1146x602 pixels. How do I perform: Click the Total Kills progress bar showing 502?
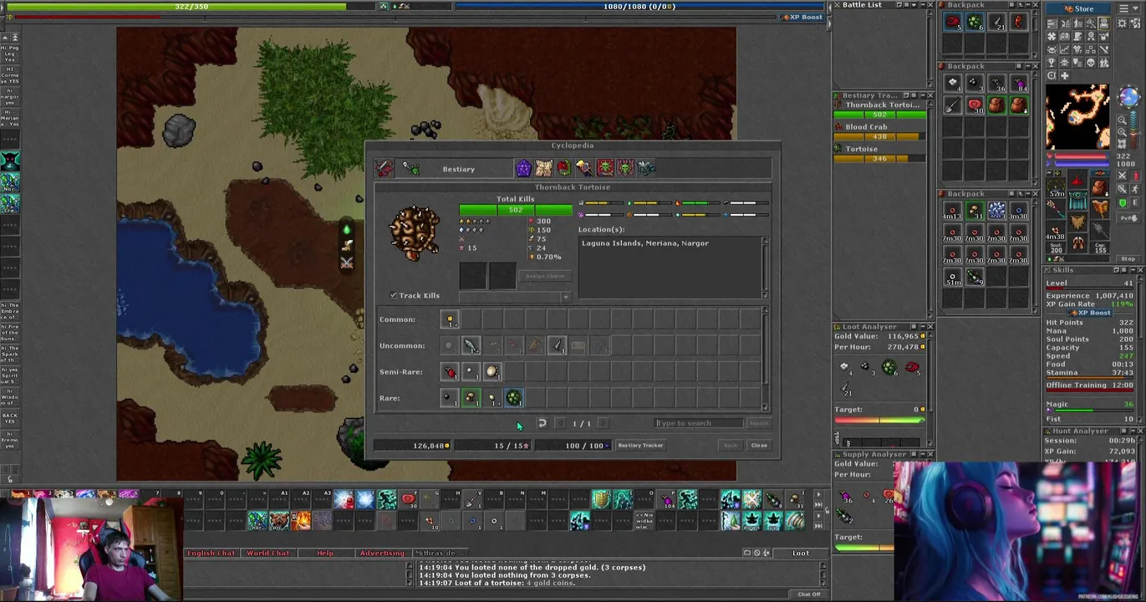coord(516,210)
